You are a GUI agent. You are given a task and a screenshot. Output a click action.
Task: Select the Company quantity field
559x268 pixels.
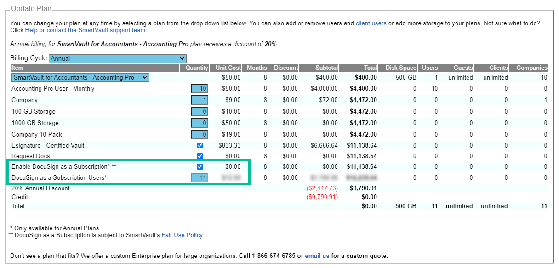[200, 100]
